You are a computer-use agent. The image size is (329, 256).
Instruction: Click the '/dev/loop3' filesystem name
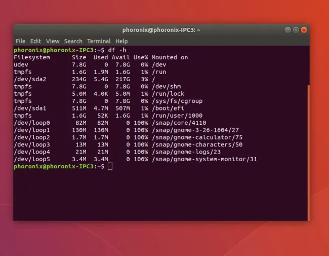32,144
